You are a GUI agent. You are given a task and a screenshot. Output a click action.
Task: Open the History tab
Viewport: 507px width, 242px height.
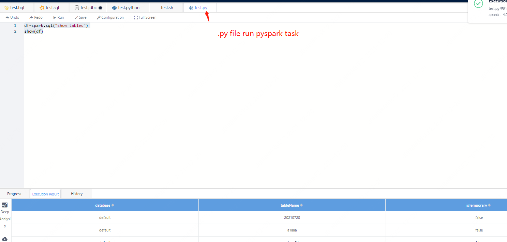tap(77, 194)
